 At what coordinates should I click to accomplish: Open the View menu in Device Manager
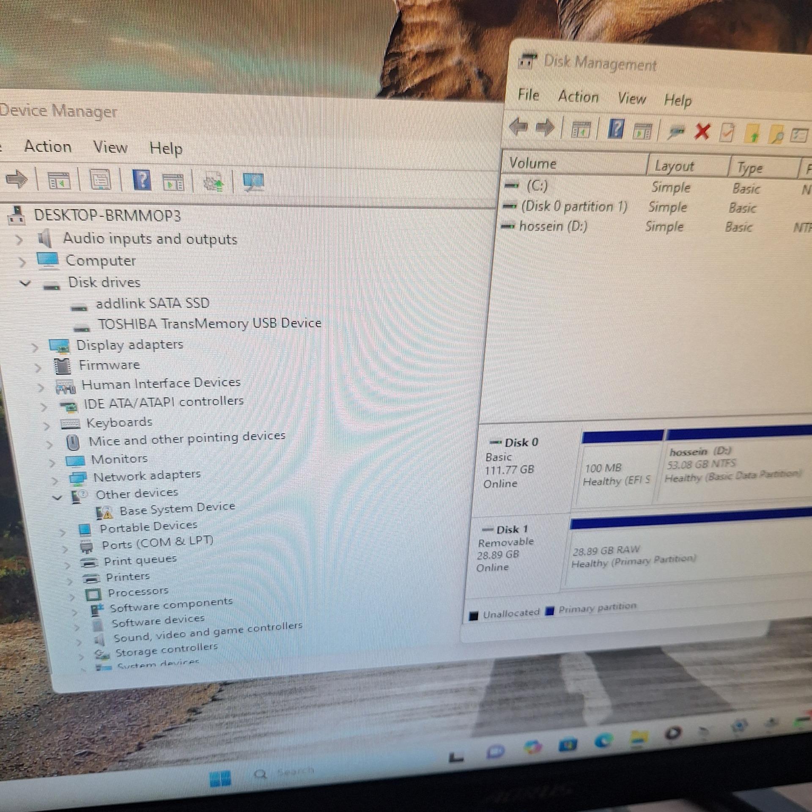(110, 148)
